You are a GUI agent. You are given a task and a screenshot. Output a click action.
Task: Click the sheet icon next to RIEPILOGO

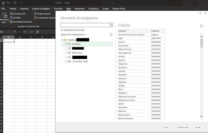69,53
